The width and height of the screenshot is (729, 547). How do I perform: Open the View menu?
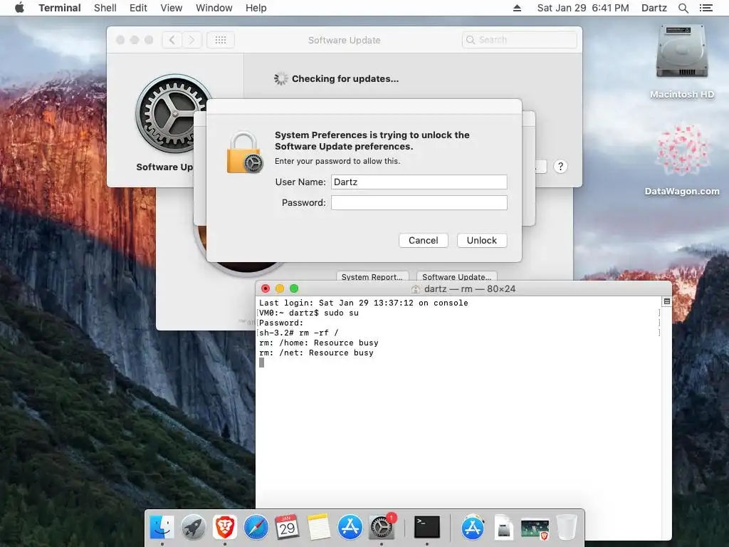click(171, 8)
